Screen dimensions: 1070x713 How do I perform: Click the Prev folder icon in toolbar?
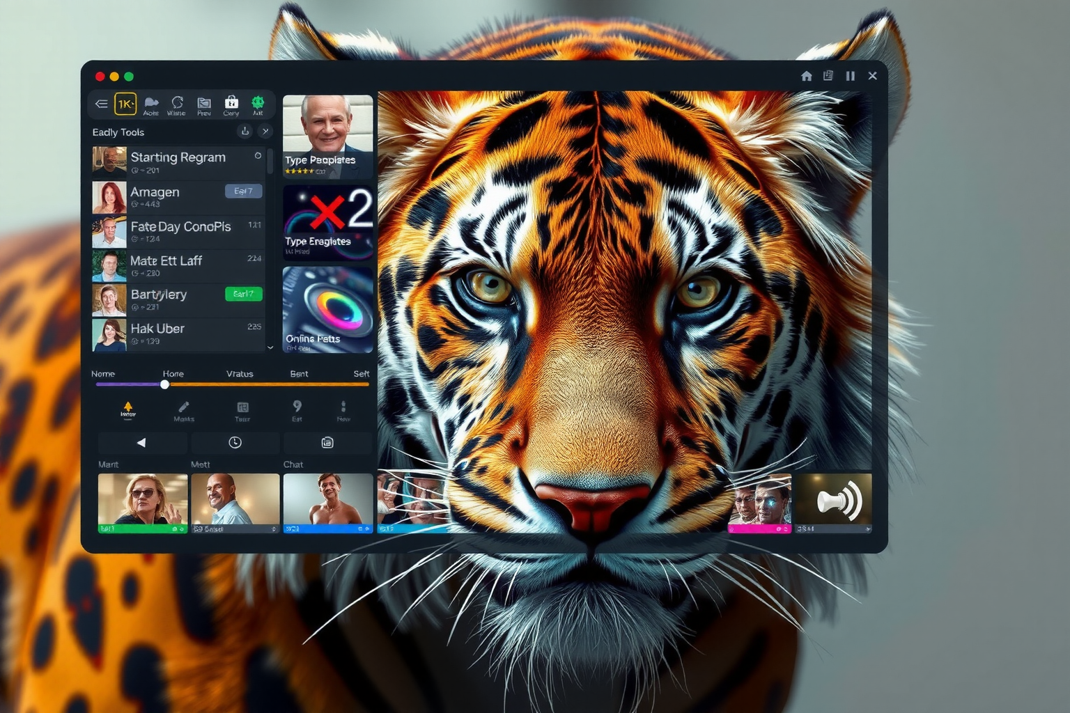[203, 104]
